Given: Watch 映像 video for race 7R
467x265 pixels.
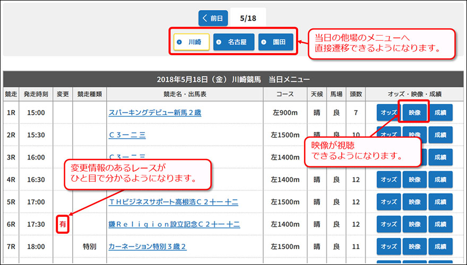Looking at the screenshot, I should coord(414,246).
